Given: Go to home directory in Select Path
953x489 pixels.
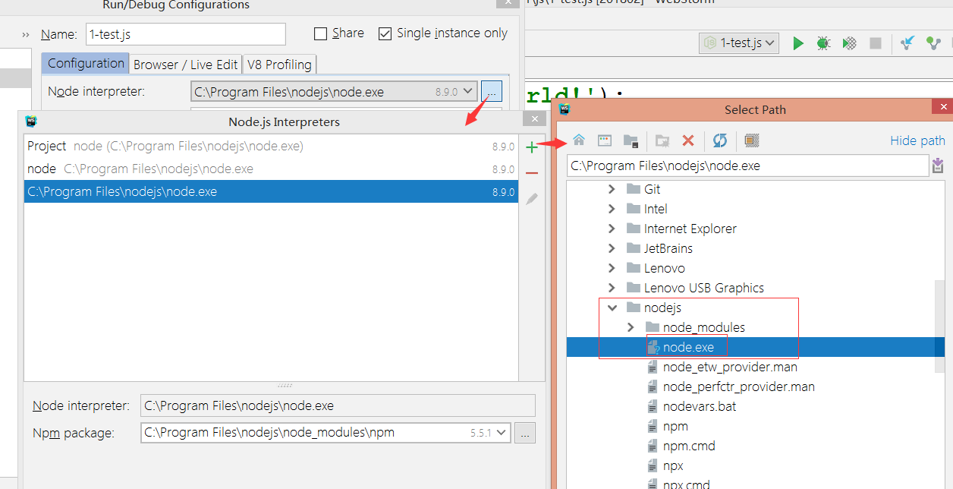Looking at the screenshot, I should (x=579, y=140).
